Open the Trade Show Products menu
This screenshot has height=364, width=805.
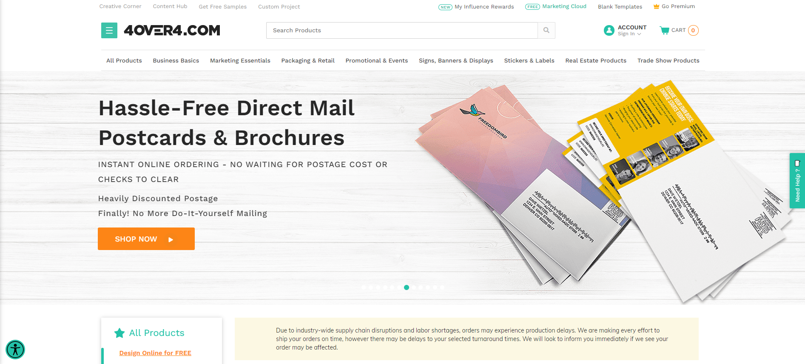668,60
